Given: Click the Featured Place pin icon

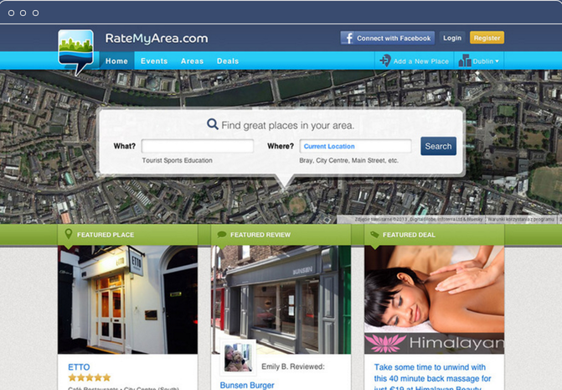Looking at the screenshot, I should (x=68, y=234).
